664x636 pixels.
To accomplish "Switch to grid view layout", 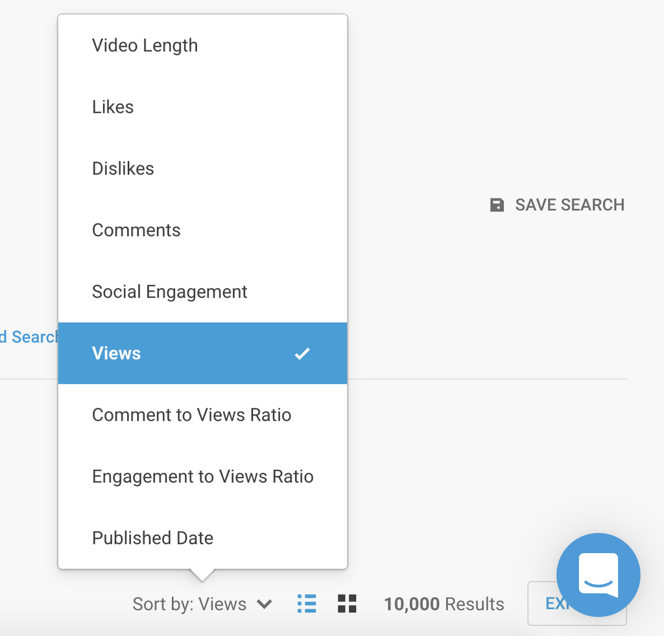I will pos(348,604).
